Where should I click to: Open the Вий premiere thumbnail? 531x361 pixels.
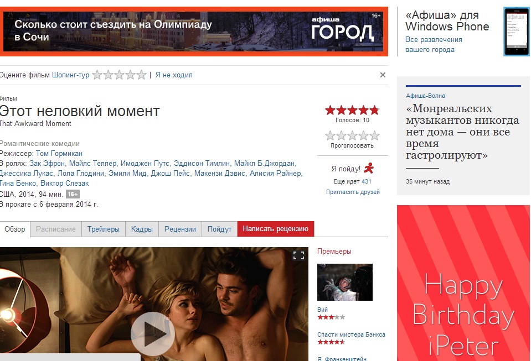tap(345, 282)
